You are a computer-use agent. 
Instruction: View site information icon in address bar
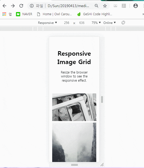coord(32,6)
